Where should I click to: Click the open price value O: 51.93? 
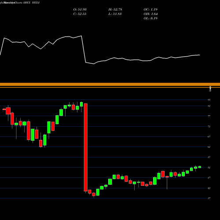pos(80,10)
